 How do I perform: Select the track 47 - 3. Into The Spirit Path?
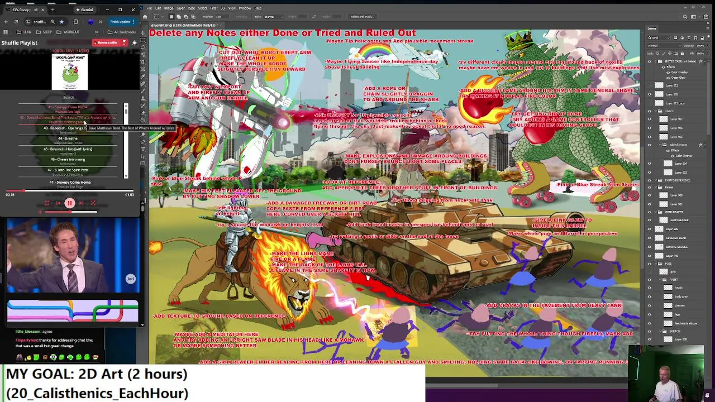tap(68, 171)
